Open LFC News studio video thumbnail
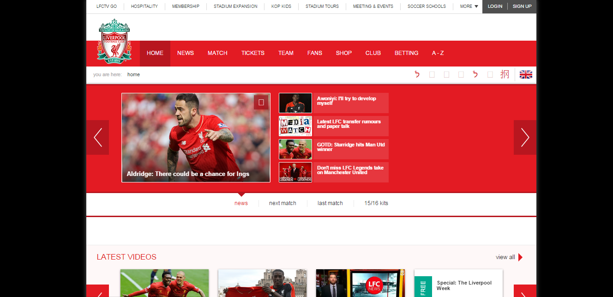 [x=361, y=283]
